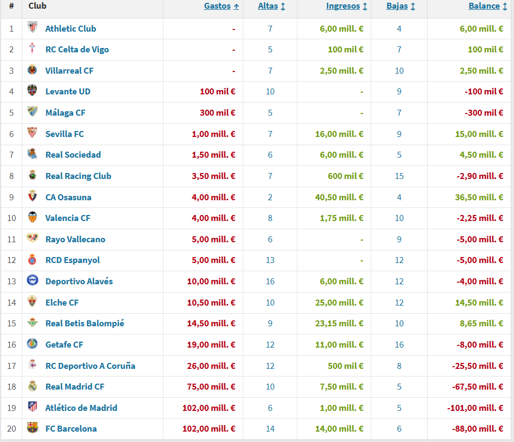Click the Sevilla FC crest icon
This screenshot has height=442, width=514.
[32, 133]
